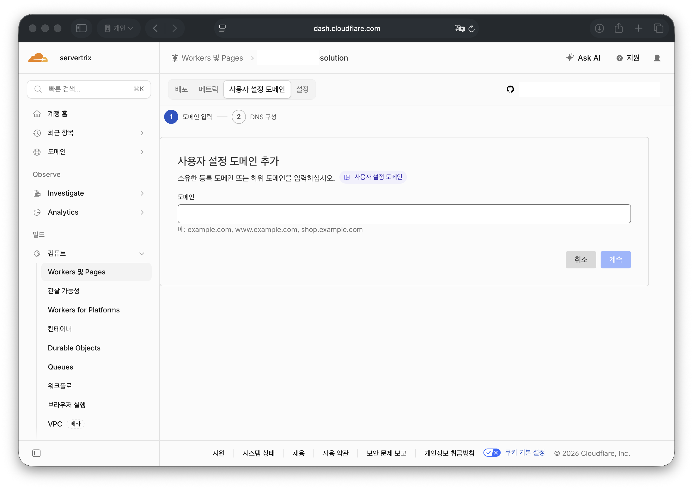Image resolution: width=693 pixels, height=489 pixels.
Task: Focus the 도메인 input field
Action: pos(404,214)
